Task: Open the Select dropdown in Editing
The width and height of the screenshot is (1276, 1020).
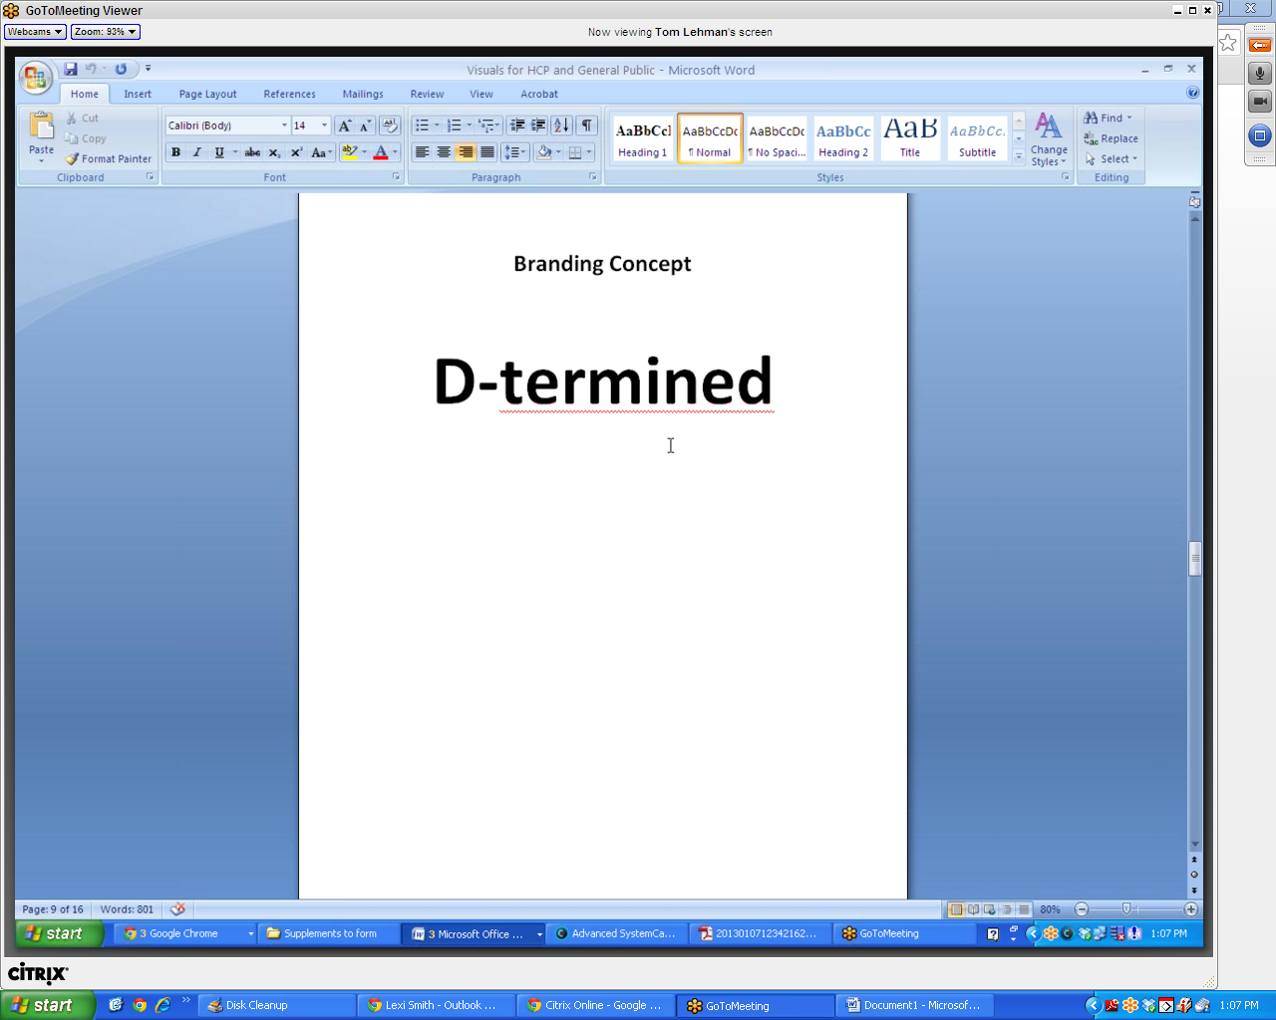Action: (1112, 159)
